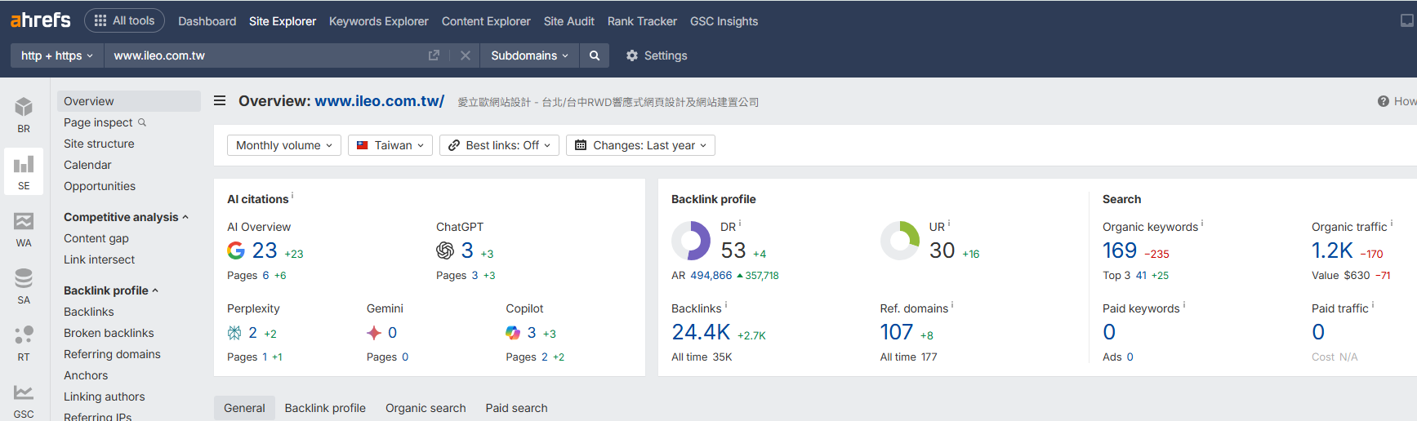The width and height of the screenshot is (1417, 421).
Task: Click the www.ileo.com.tw/ overview link
Action: point(379,101)
